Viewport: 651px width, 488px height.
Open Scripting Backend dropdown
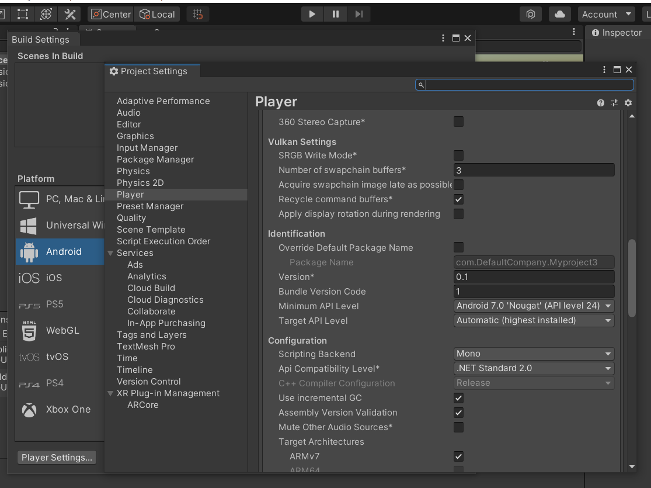pyautogui.click(x=534, y=354)
